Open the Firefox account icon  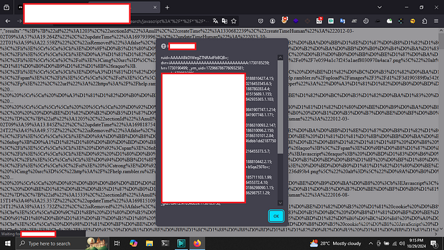point(272,21)
